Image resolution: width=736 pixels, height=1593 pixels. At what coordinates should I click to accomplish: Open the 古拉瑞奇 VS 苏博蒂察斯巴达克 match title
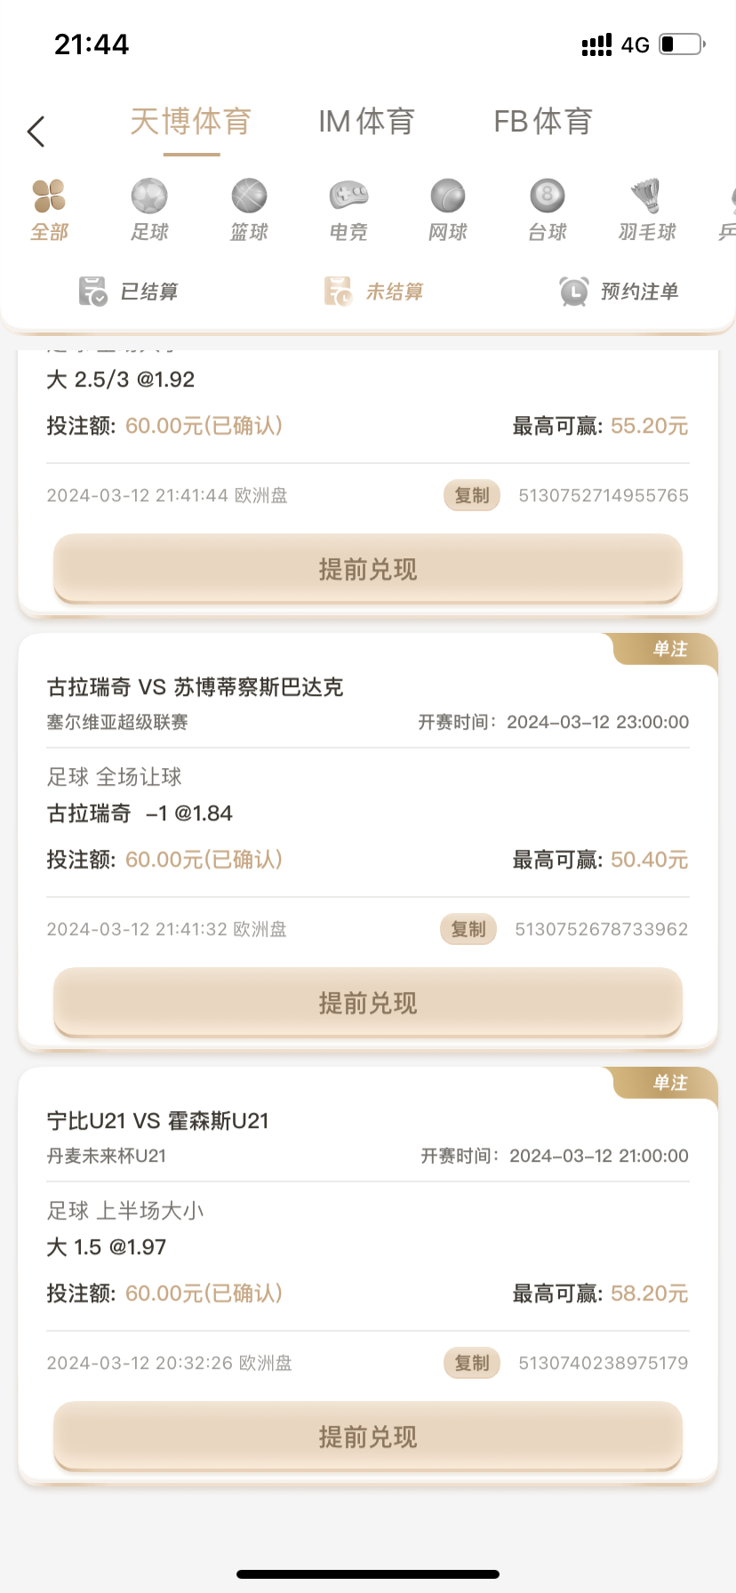pyautogui.click(x=196, y=687)
